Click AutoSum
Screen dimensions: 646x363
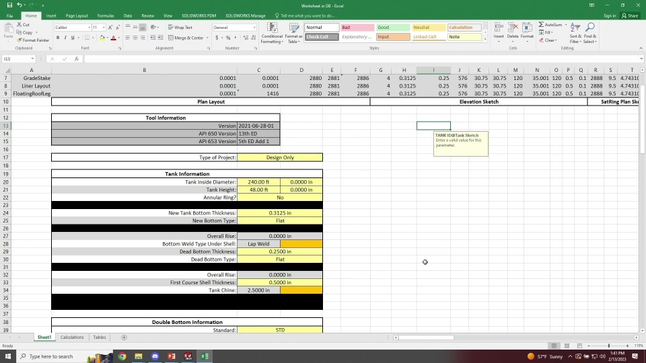550,25
